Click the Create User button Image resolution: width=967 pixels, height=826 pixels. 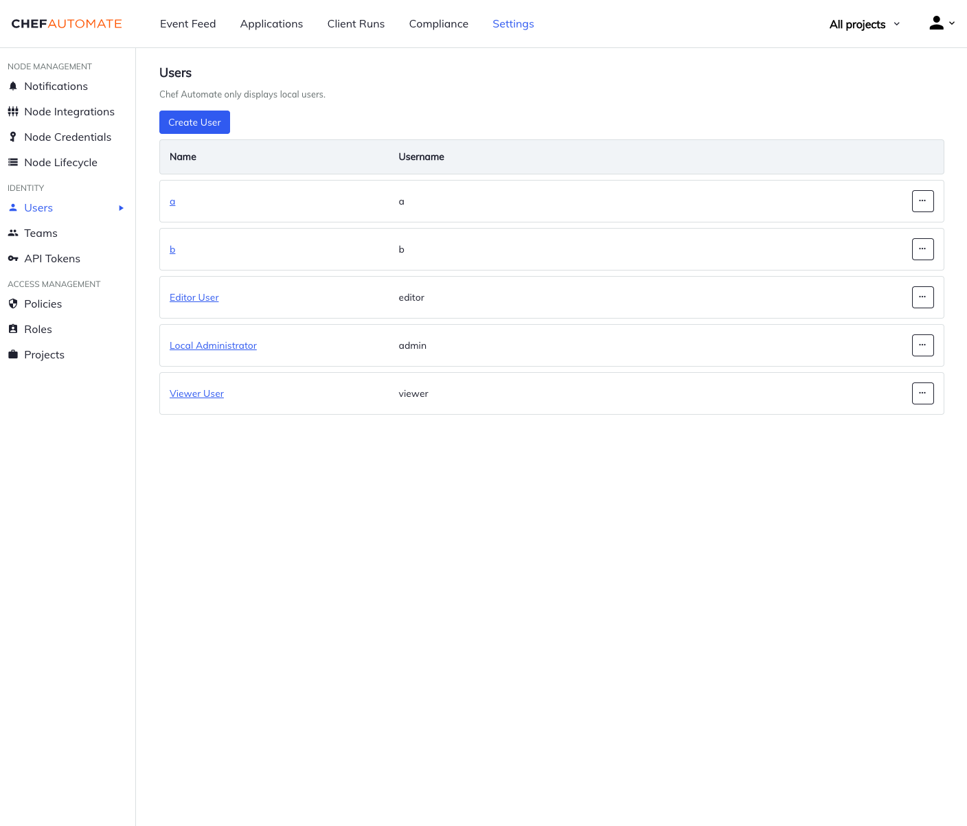click(194, 122)
